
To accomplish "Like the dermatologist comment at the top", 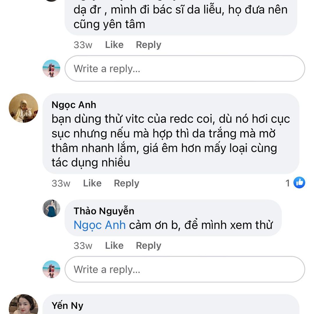I will coord(114,45).
